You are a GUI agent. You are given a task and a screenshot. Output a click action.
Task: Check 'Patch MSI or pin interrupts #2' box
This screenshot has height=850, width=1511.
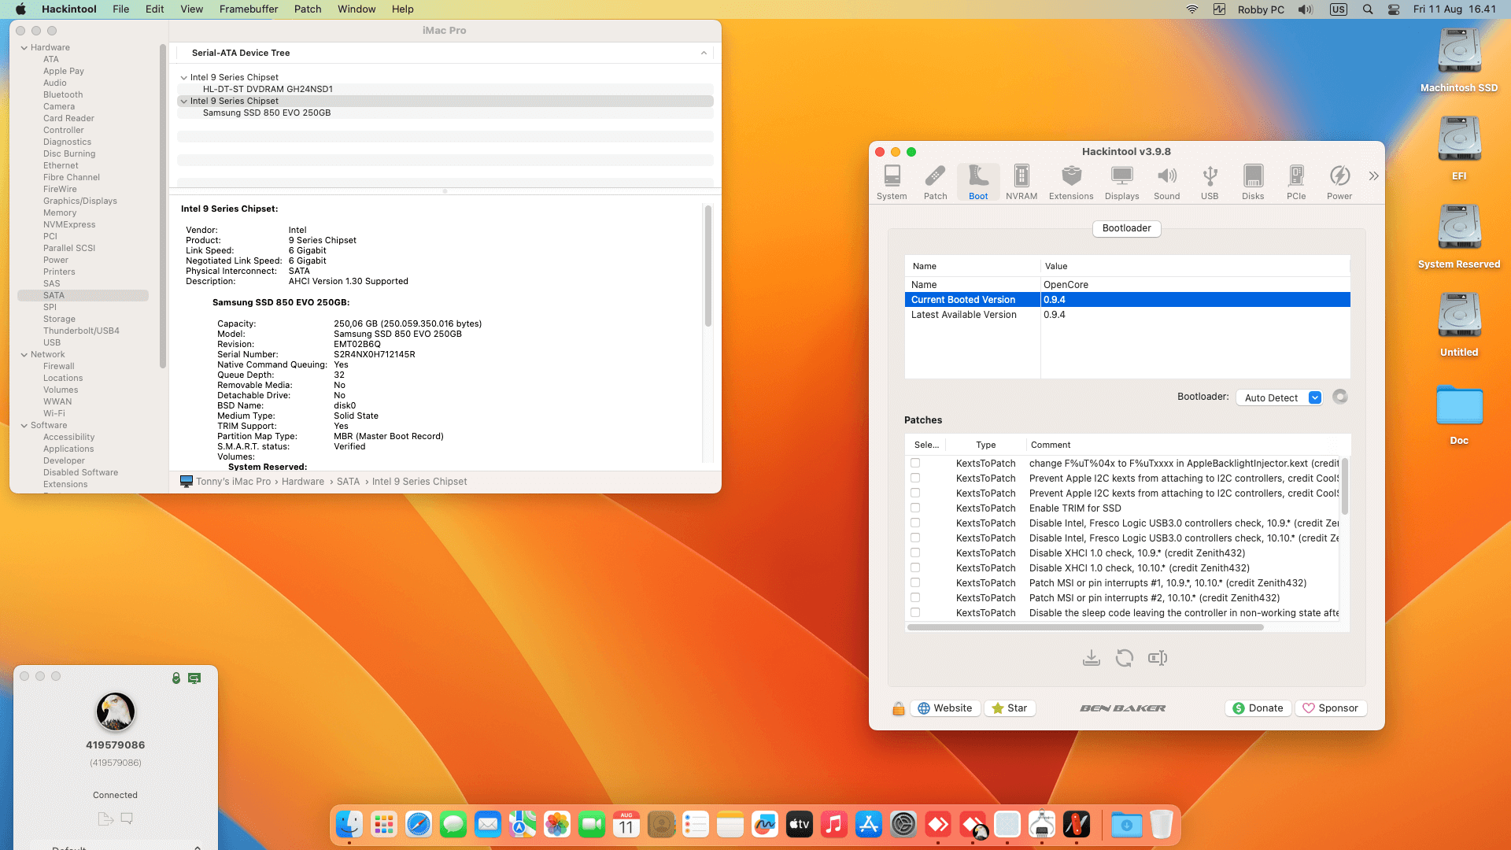pos(915,597)
